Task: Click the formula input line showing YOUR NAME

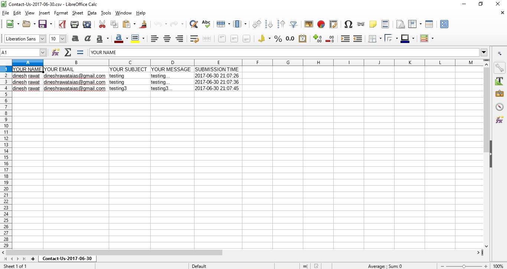Action: click(x=284, y=53)
